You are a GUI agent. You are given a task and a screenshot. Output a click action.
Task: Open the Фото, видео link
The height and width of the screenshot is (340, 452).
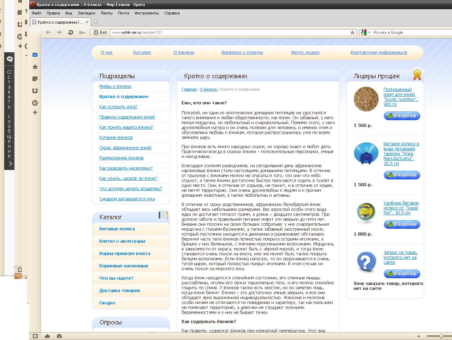pyautogui.click(x=305, y=53)
